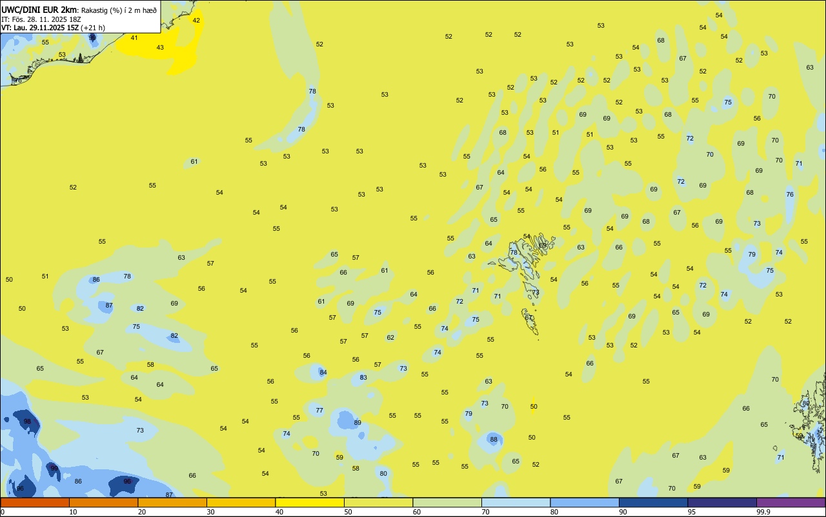Click the 0–10 dark orange legend segment

point(35,502)
